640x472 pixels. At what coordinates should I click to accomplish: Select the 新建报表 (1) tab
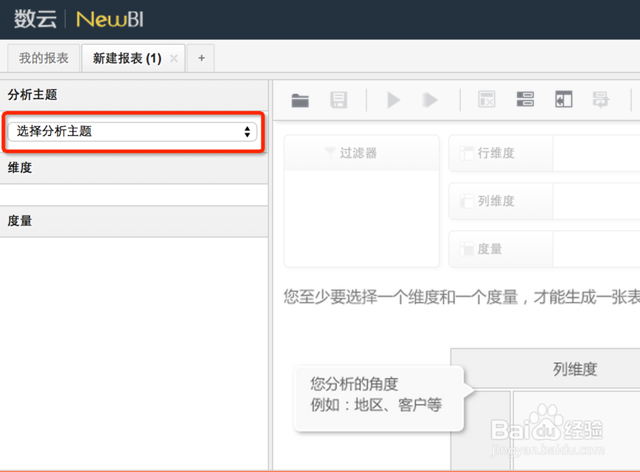[x=127, y=58]
